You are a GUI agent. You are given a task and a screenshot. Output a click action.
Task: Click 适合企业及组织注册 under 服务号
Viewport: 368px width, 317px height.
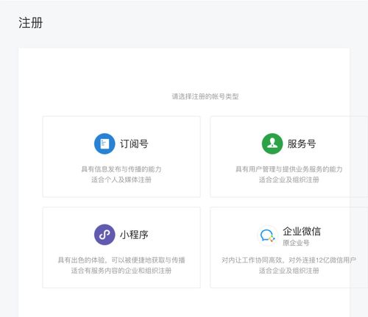pos(289,179)
